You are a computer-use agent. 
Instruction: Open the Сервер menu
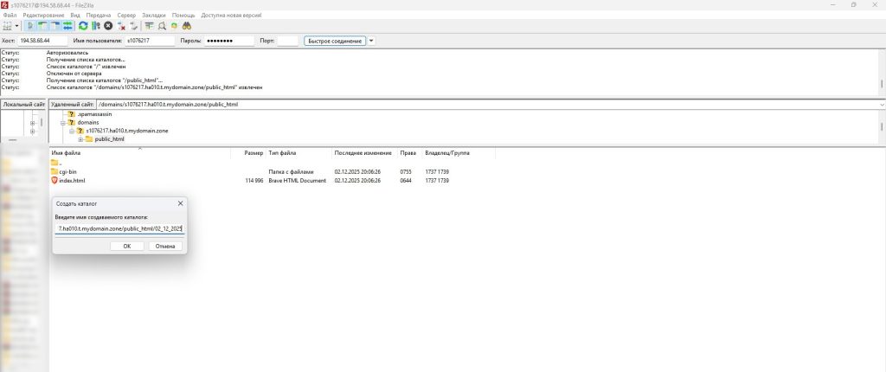[x=126, y=16]
